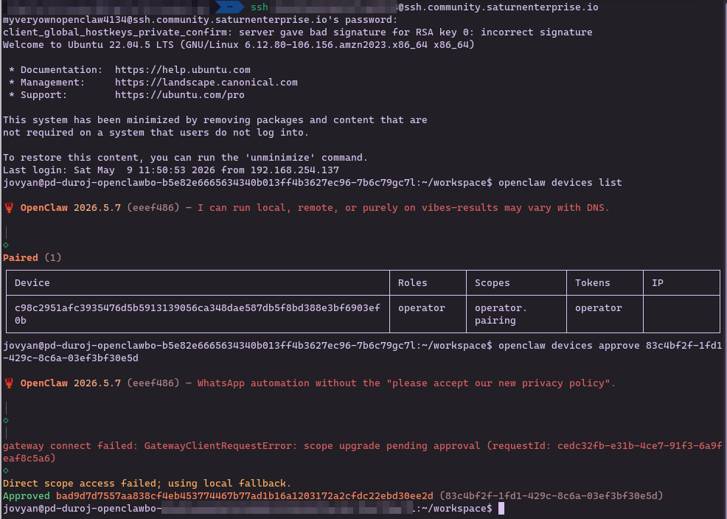Click the 'Tokens' column header
727x519 pixels.
(x=593, y=282)
